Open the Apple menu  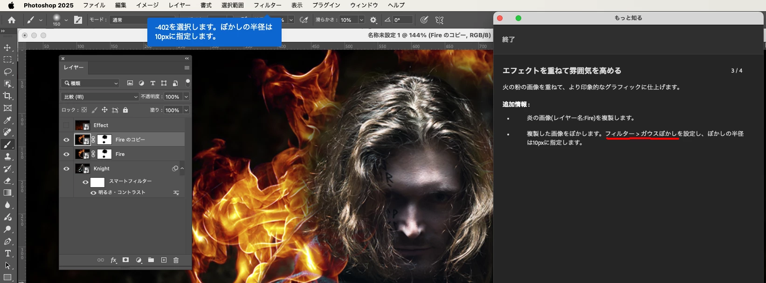coord(11,5)
